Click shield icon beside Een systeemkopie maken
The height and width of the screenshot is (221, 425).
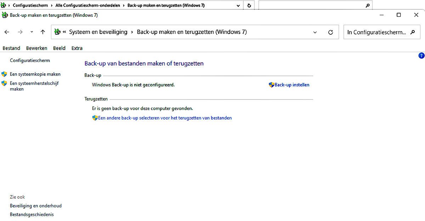4,74
